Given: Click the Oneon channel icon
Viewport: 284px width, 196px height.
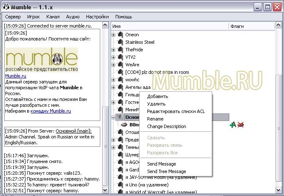Looking at the screenshot, I should pos(121,35).
